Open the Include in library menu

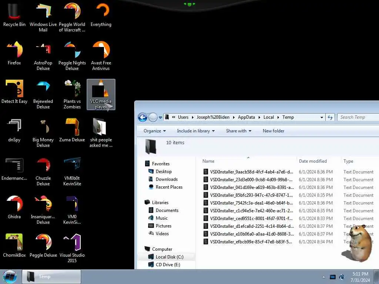pos(196,131)
